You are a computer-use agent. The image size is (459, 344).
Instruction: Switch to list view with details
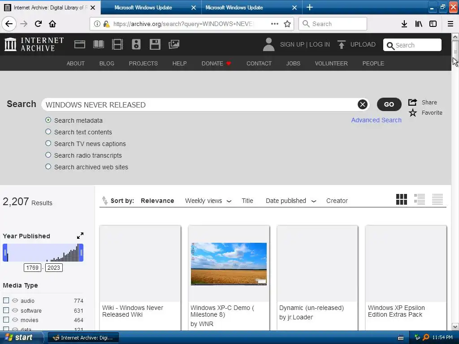[x=420, y=199]
